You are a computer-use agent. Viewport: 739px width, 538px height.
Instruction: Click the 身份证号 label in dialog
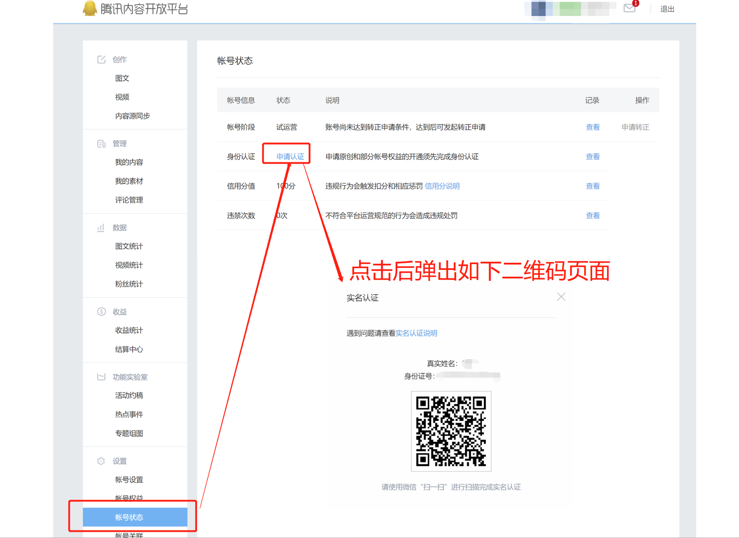(x=419, y=376)
